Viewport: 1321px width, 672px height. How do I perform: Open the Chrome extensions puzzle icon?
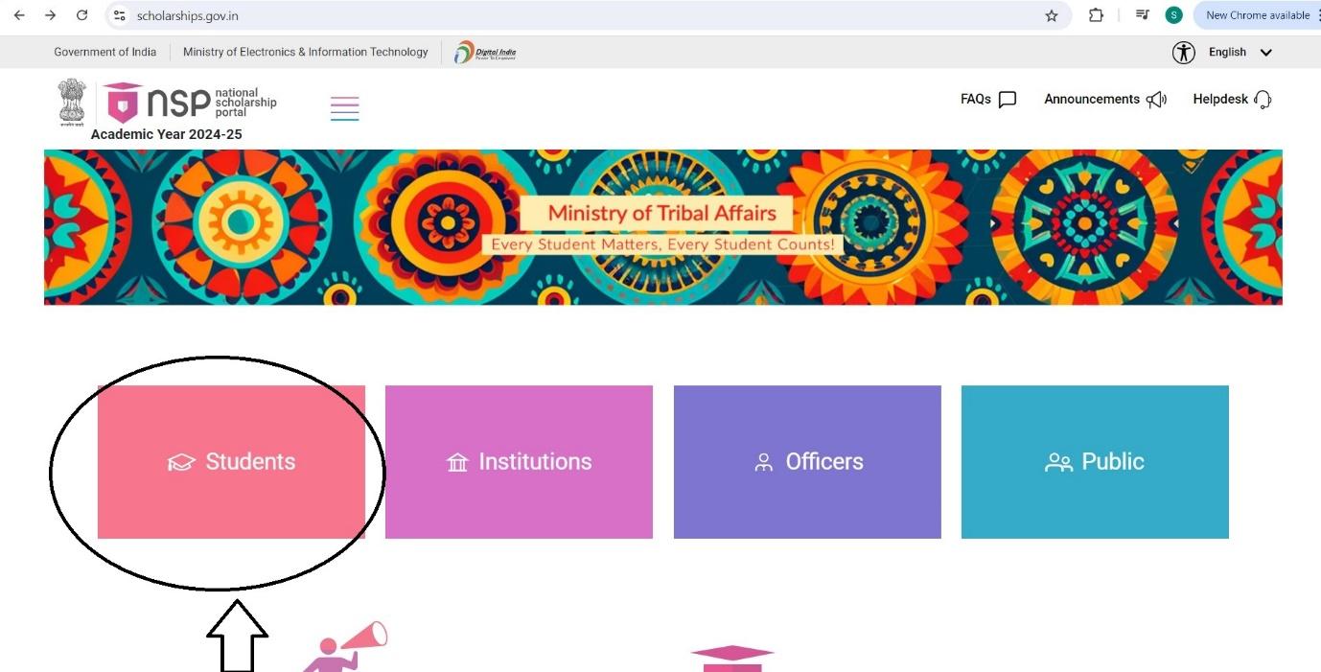pos(1096,15)
